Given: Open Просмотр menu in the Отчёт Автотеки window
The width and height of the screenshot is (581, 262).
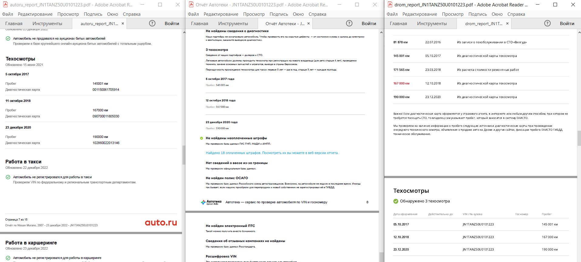Looking at the screenshot, I should pos(254,14).
